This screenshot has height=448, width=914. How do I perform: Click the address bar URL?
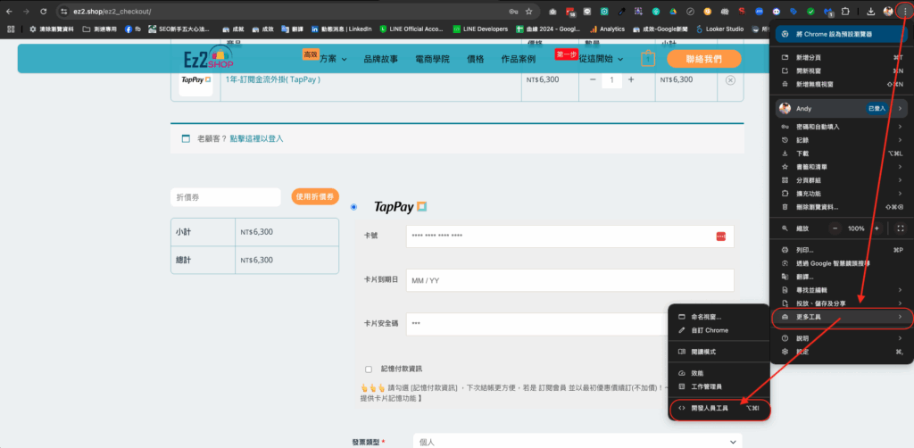112,11
